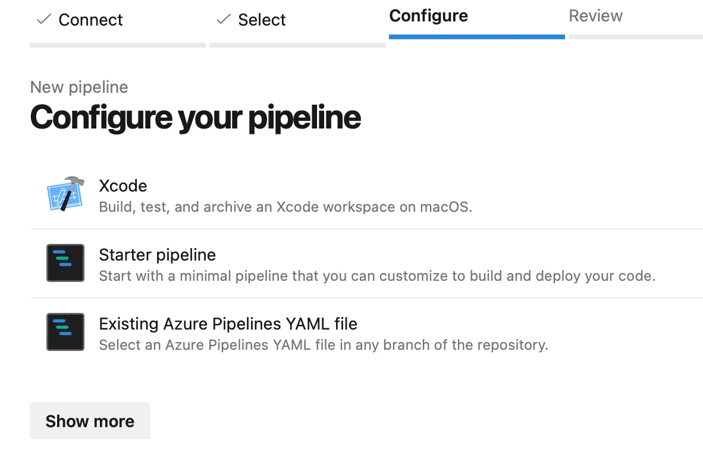The width and height of the screenshot is (703, 464).
Task: Click the Xcode workspace template icon
Action: (65, 193)
